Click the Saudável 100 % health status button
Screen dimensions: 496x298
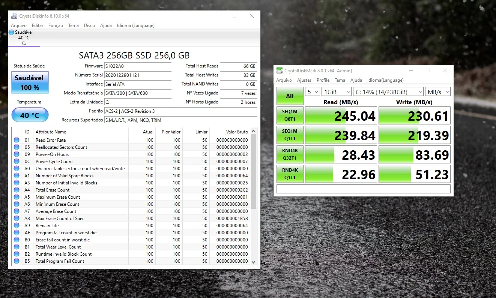pos(30,83)
